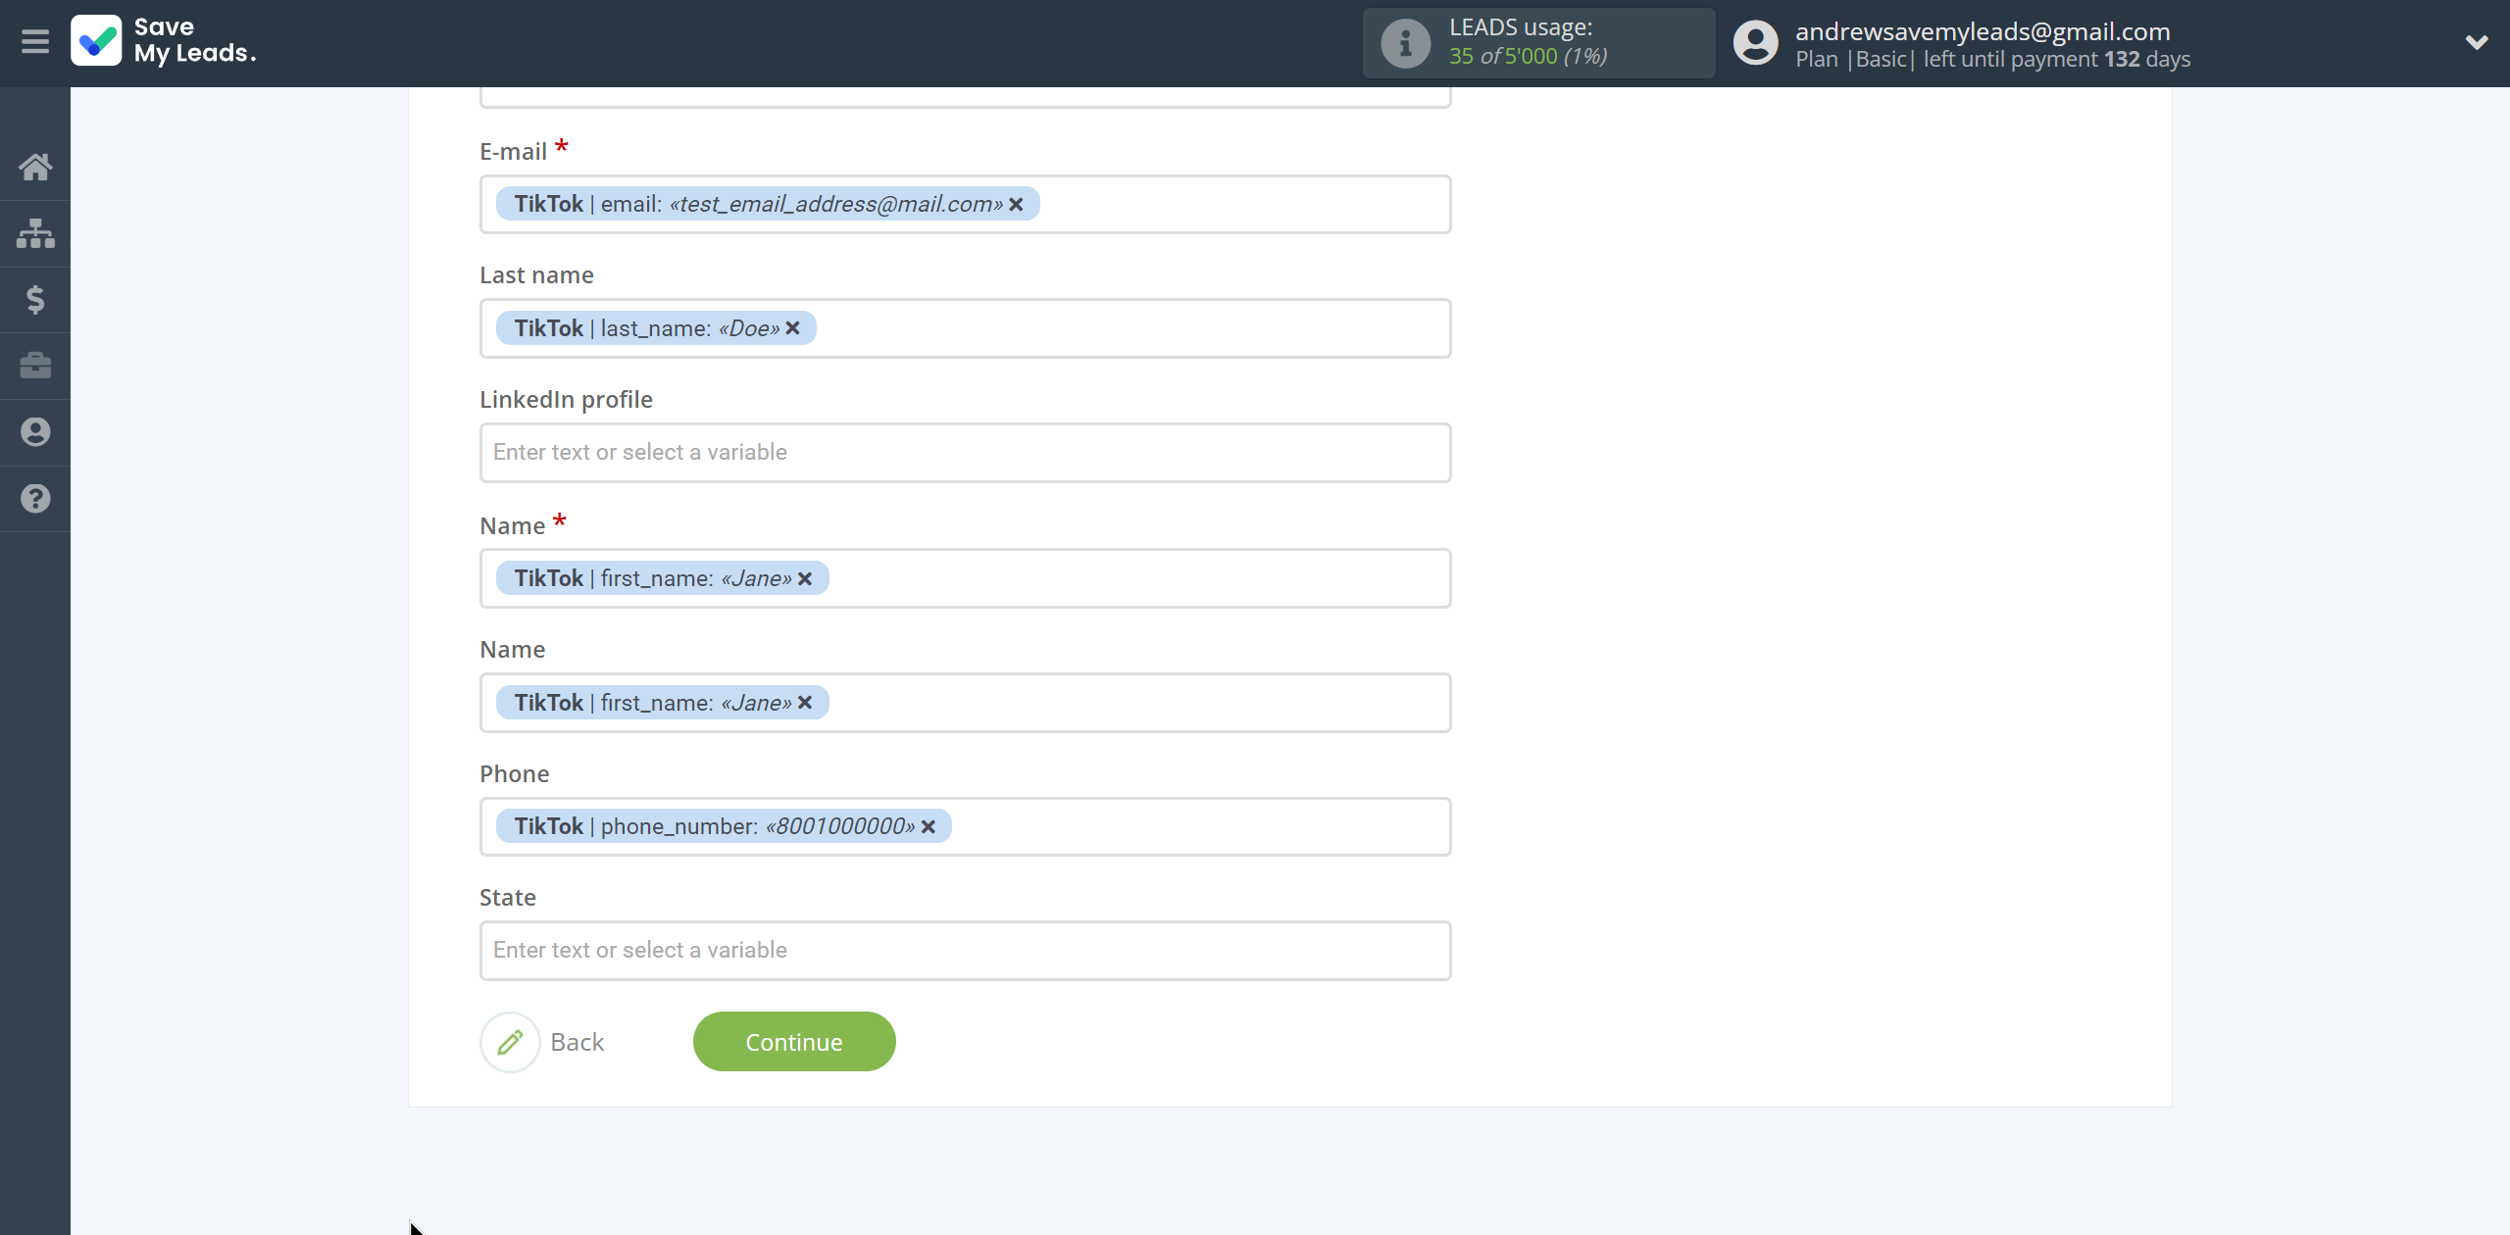
Task: Expand the account dropdown chevron
Action: click(x=2477, y=42)
